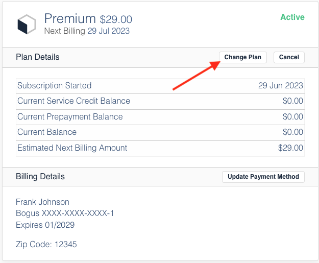Image resolution: width=319 pixels, height=263 pixels.
Task: Click the 29 Jun 2023 start date
Action: [x=280, y=86]
